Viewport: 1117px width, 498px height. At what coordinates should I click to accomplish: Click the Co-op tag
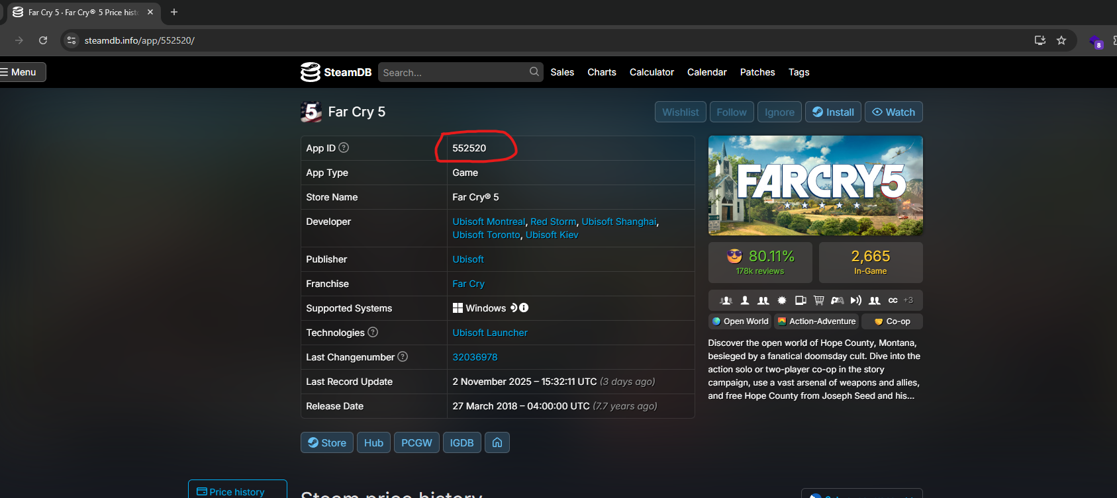(x=892, y=321)
